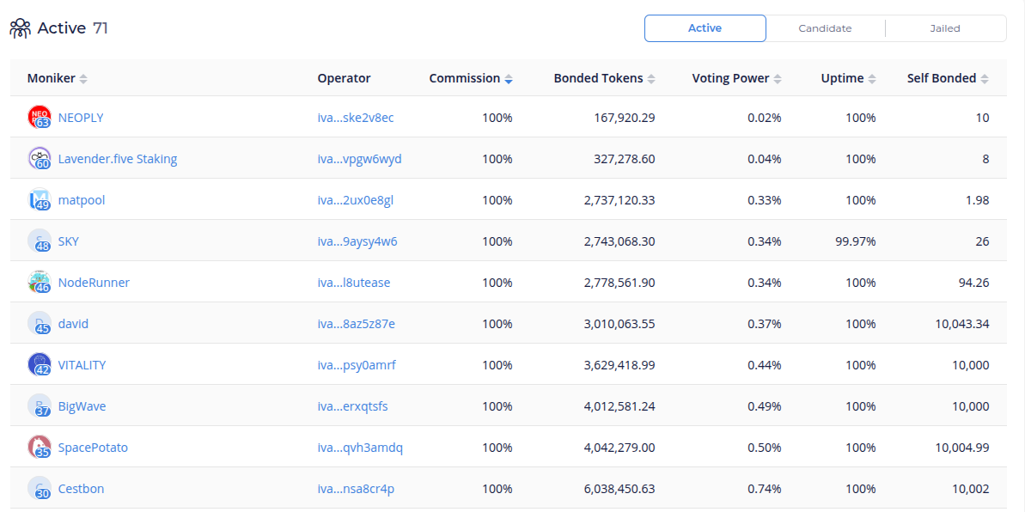This screenshot has height=512, width=1025.
Task: Open operator address iva...erxqtsfs for BigWave
Action: tap(352, 406)
